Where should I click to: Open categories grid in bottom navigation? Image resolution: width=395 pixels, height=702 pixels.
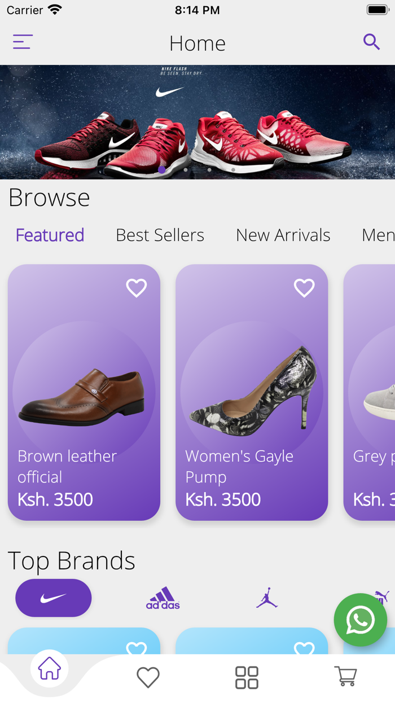(247, 677)
